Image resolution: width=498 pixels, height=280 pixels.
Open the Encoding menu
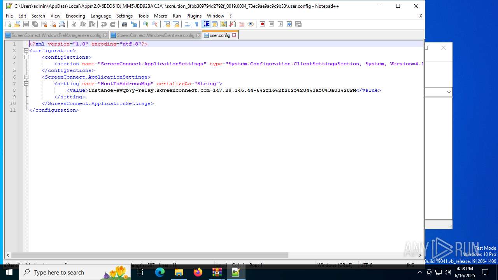75,16
